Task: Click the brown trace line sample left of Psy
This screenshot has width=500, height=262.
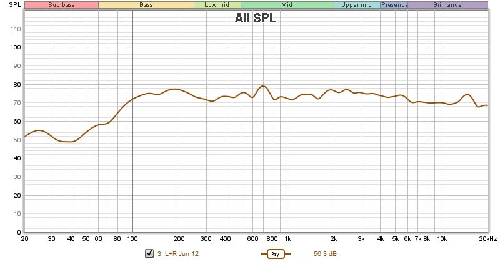Action: click(x=262, y=254)
